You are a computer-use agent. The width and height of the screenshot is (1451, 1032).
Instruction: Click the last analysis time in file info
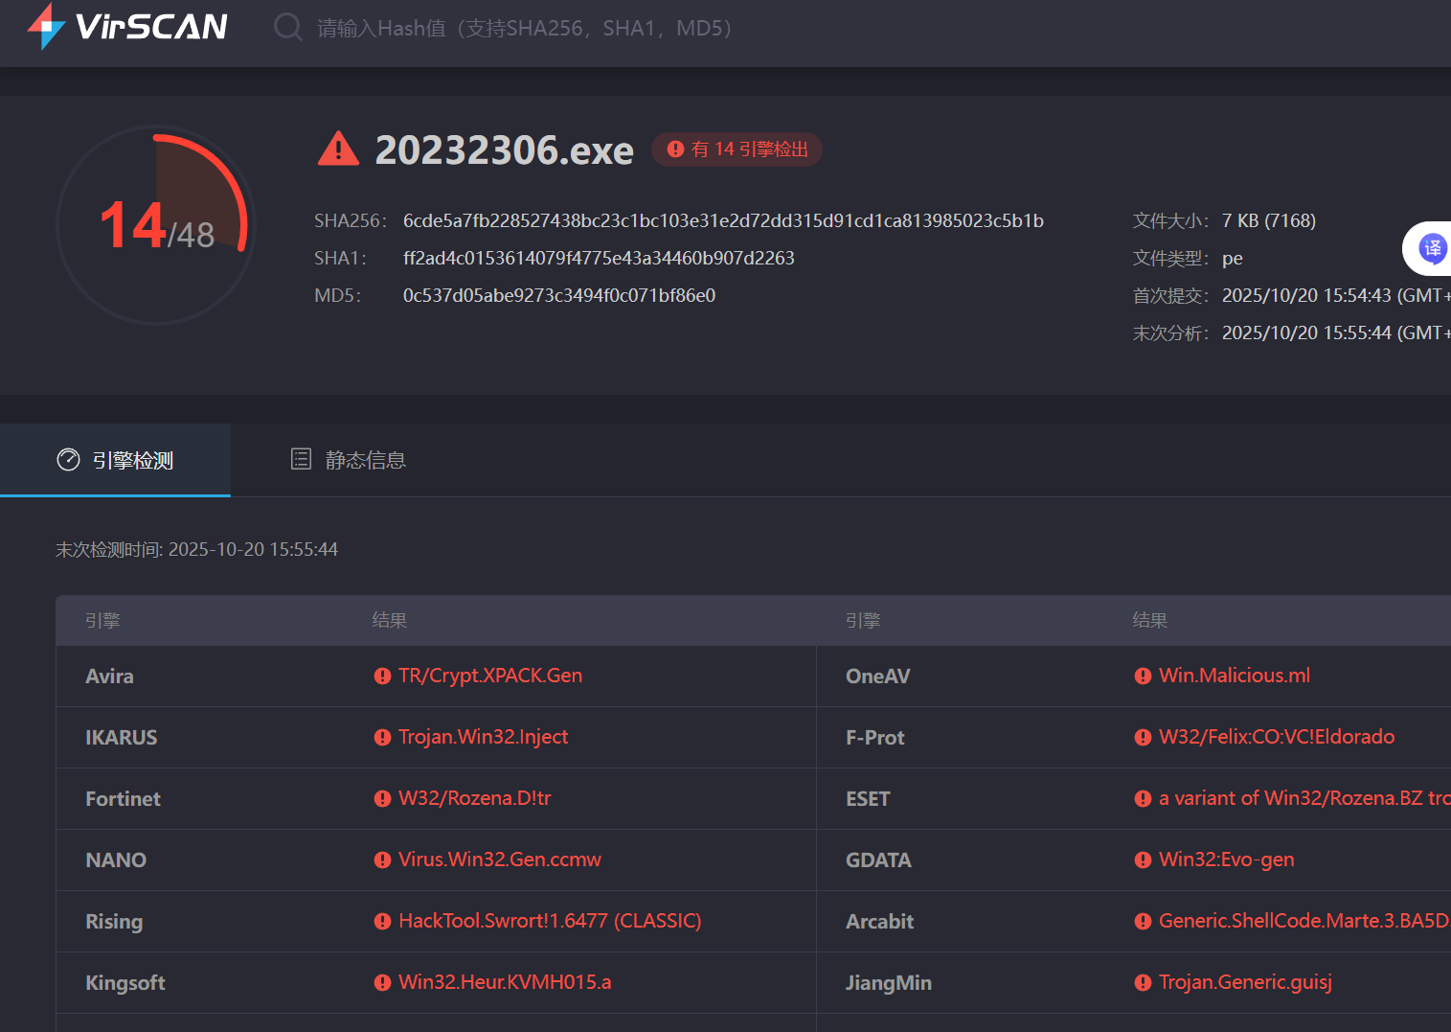tap(1336, 333)
